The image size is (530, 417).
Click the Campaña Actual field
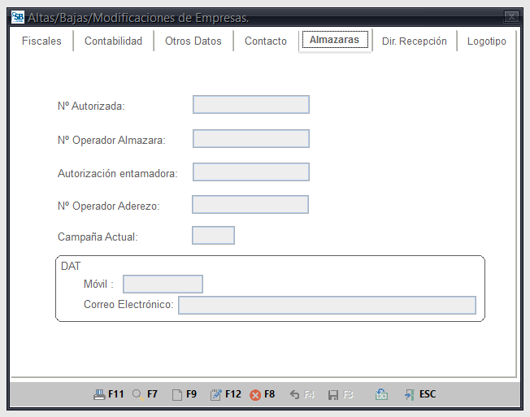[213, 236]
